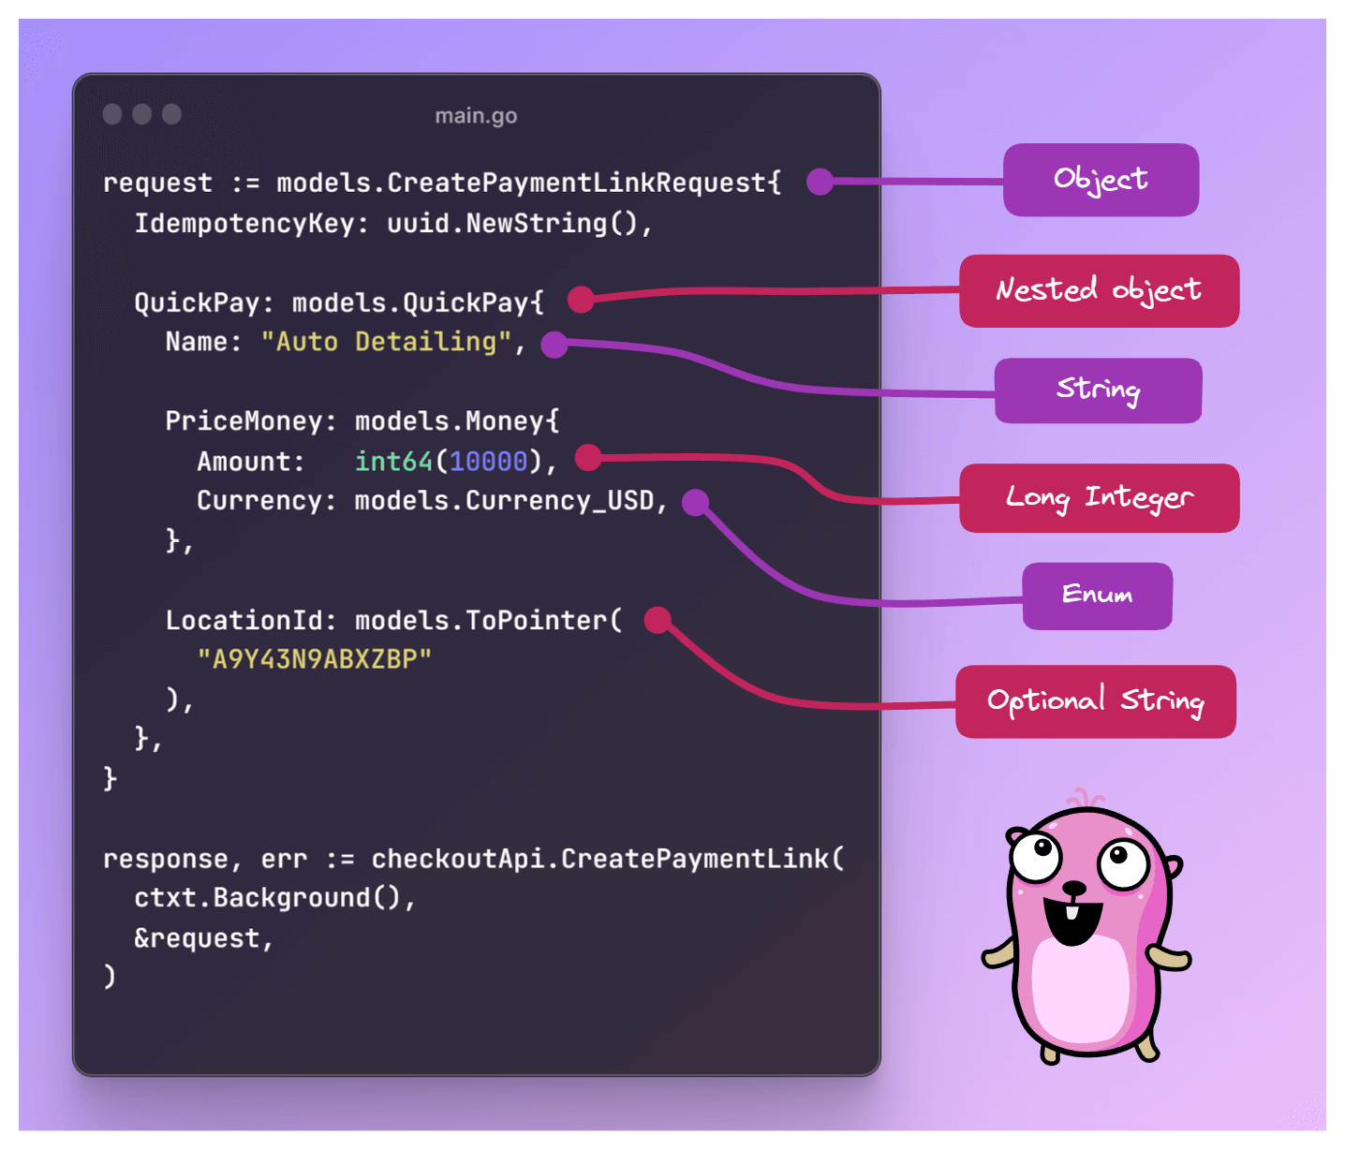Click the String annotation badge

(1098, 390)
